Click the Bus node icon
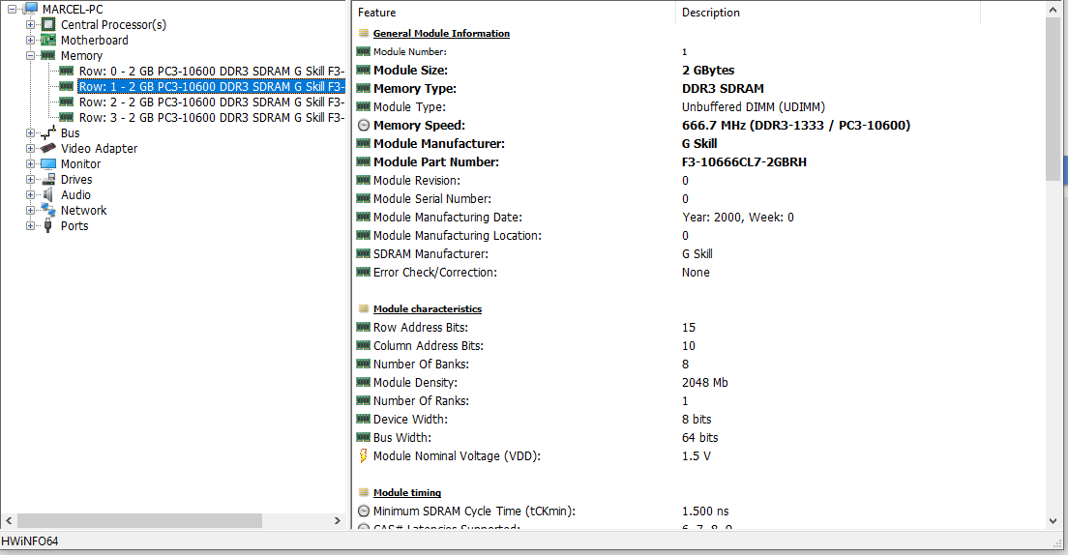The width and height of the screenshot is (1068, 555). pyautogui.click(x=47, y=132)
